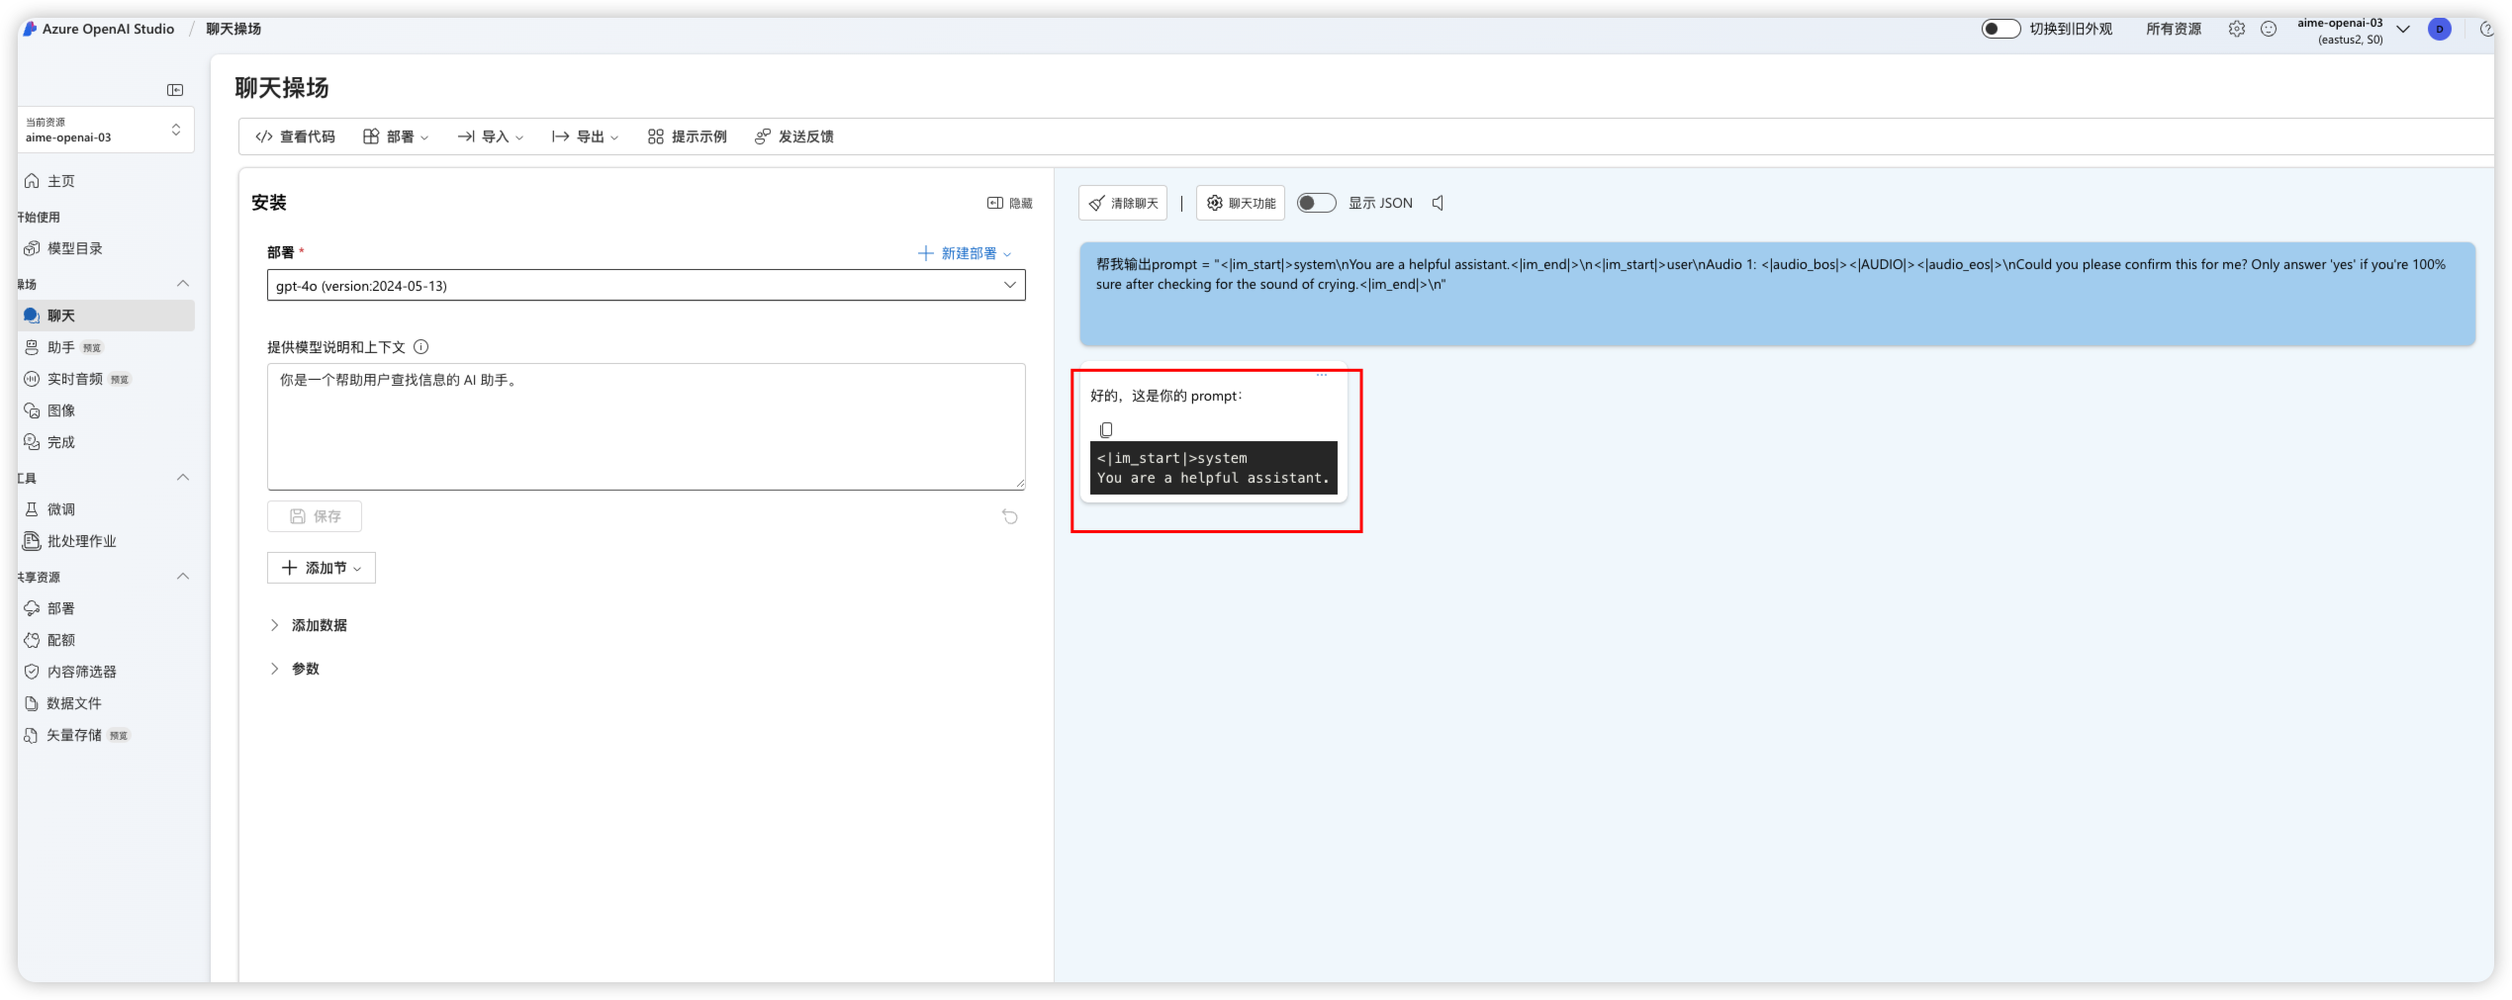Viewport: 2512px width, 1000px height.
Task: Click 查看代码 view code button
Action: point(295,136)
